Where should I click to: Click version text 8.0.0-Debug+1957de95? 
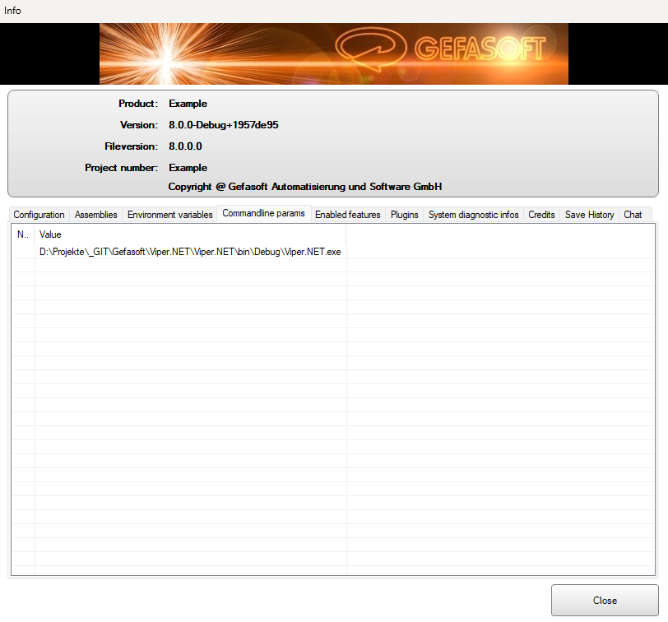click(x=223, y=125)
